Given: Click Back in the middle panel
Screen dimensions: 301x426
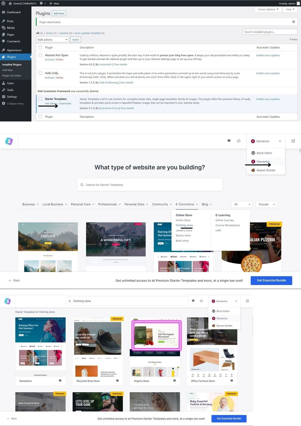Looking at the screenshot, I should pos(14,280).
